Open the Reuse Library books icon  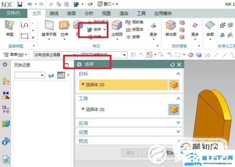click(x=6, y=123)
